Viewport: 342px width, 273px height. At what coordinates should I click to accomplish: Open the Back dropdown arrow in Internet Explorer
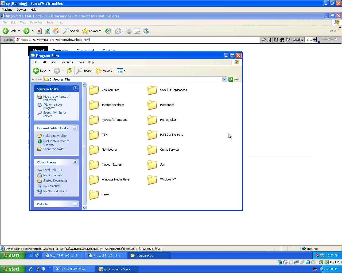coord(19,31)
